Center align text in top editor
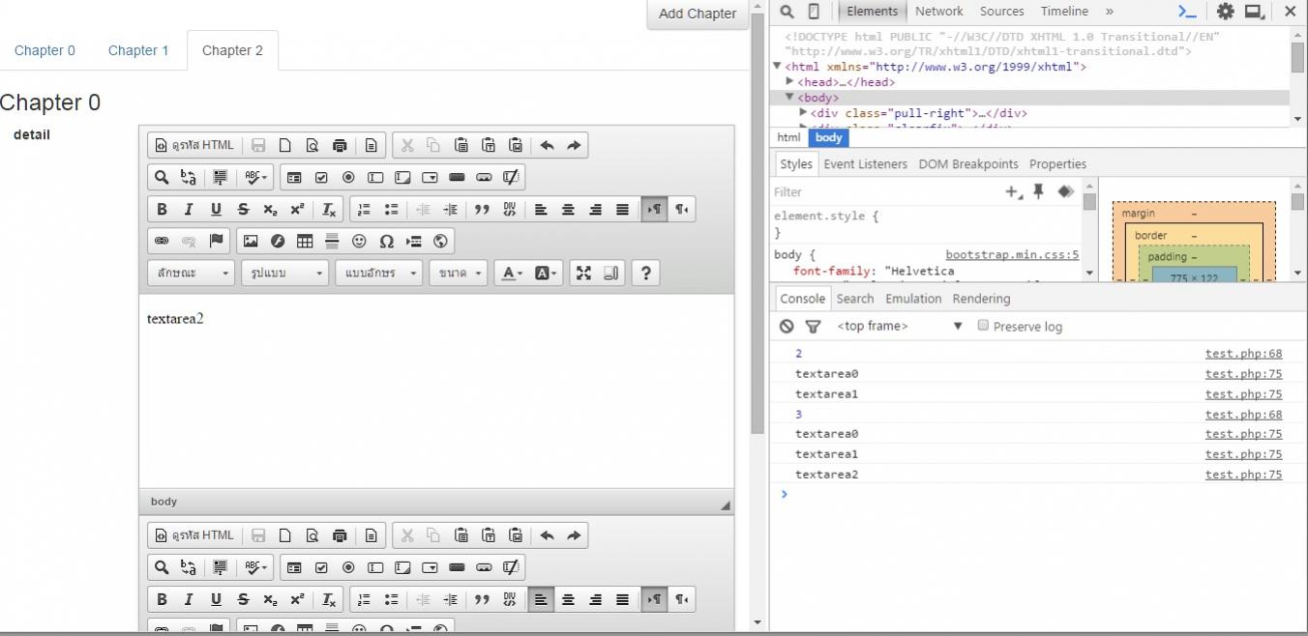Viewport: 1308px width, 636px height. pyautogui.click(x=568, y=209)
